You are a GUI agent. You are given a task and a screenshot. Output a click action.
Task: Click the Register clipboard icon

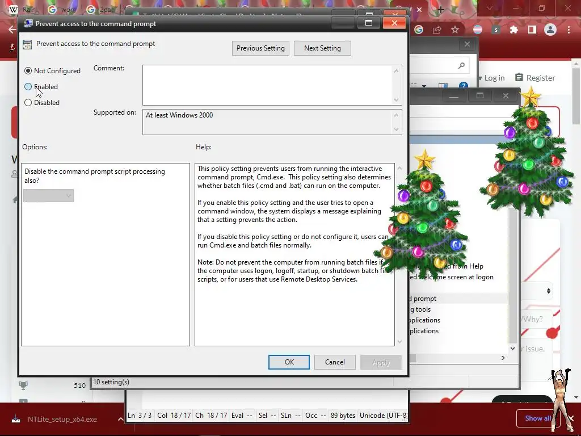pos(519,77)
